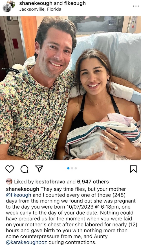Image resolution: width=141 pixels, height=245 pixels.
Task: Jump to second carousel dot
Action: [x=72, y=168]
